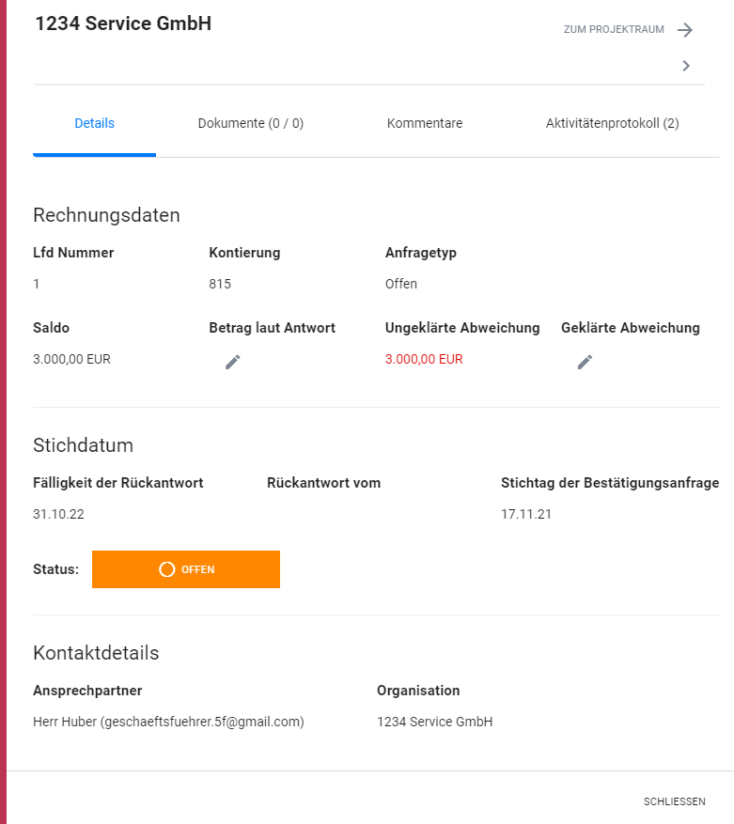Show the Aktivitätenprotokoll (2) tab
Screen dimensions: 734x824
click(x=613, y=123)
